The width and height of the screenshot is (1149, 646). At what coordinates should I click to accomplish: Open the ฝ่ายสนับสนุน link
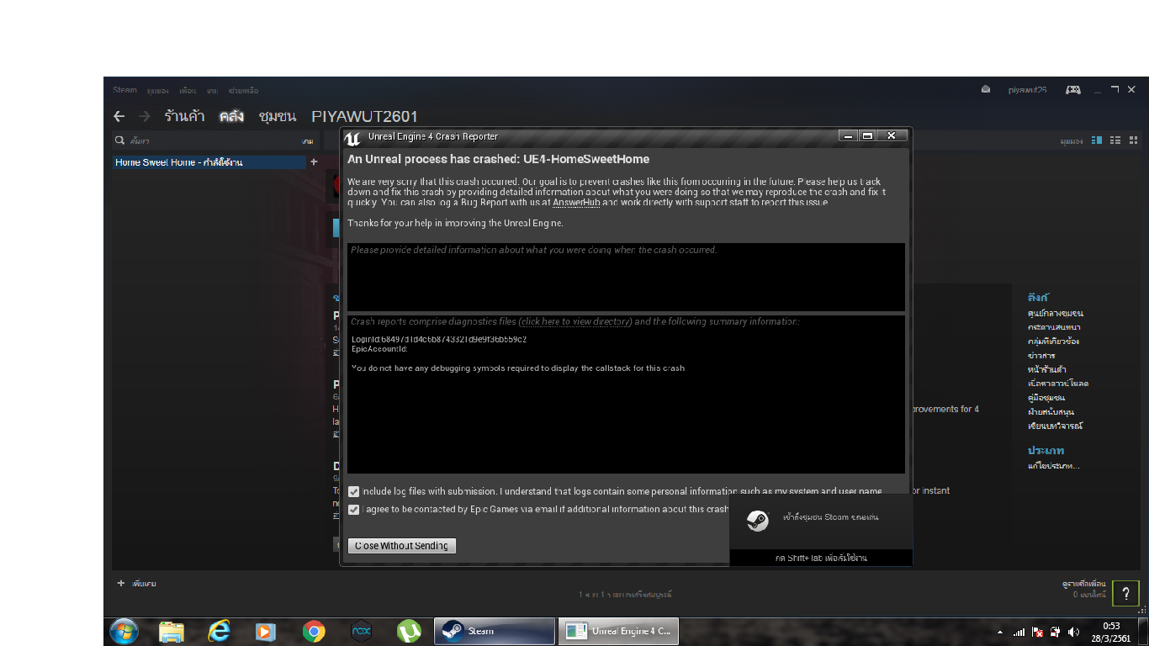(1051, 412)
